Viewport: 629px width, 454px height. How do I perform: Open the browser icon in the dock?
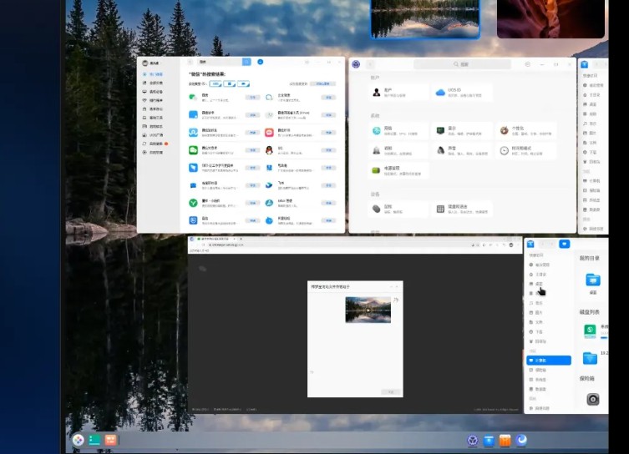(x=521, y=440)
